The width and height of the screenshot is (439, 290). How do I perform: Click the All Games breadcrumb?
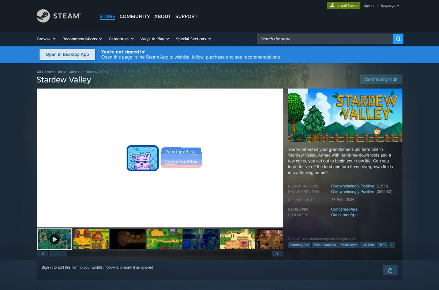[45, 72]
